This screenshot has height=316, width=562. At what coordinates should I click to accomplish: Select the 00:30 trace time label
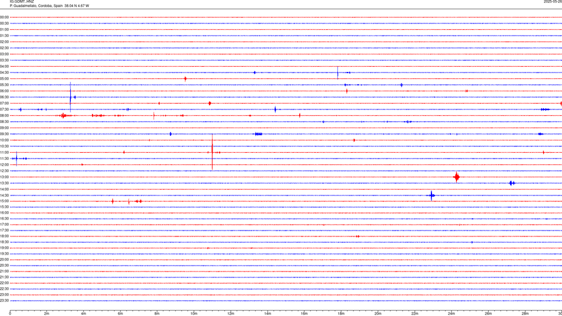pyautogui.click(x=4, y=23)
